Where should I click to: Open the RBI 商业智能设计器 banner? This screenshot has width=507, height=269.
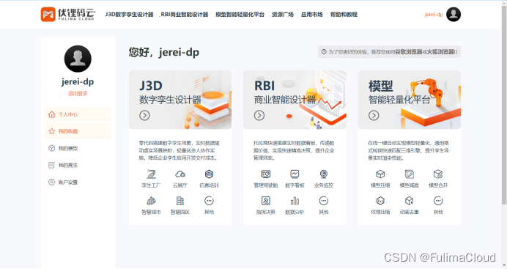click(295, 100)
